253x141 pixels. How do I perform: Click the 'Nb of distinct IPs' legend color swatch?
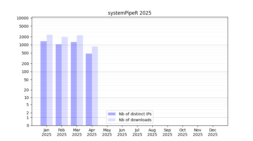[x=112, y=114]
